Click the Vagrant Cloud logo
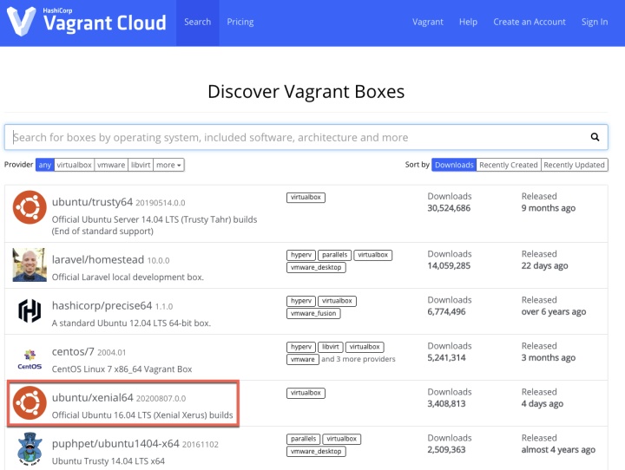Viewport: 625px width, 470px height. 87,21
